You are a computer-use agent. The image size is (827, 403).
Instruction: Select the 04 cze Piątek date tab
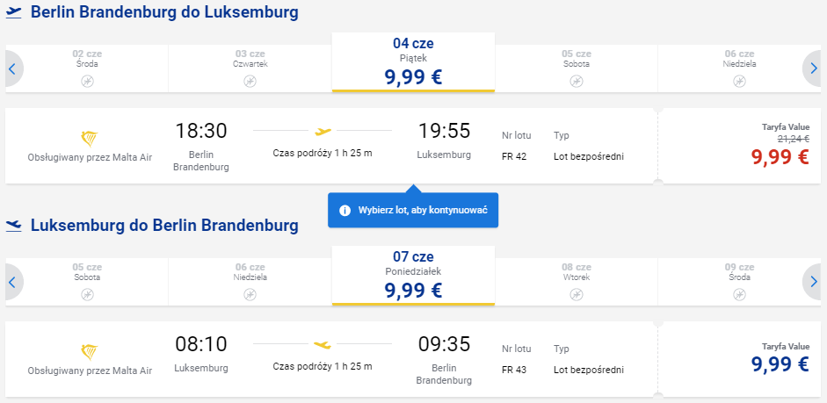(x=413, y=62)
